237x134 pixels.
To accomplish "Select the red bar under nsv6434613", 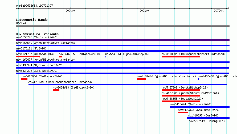I will (x=56, y=90).
